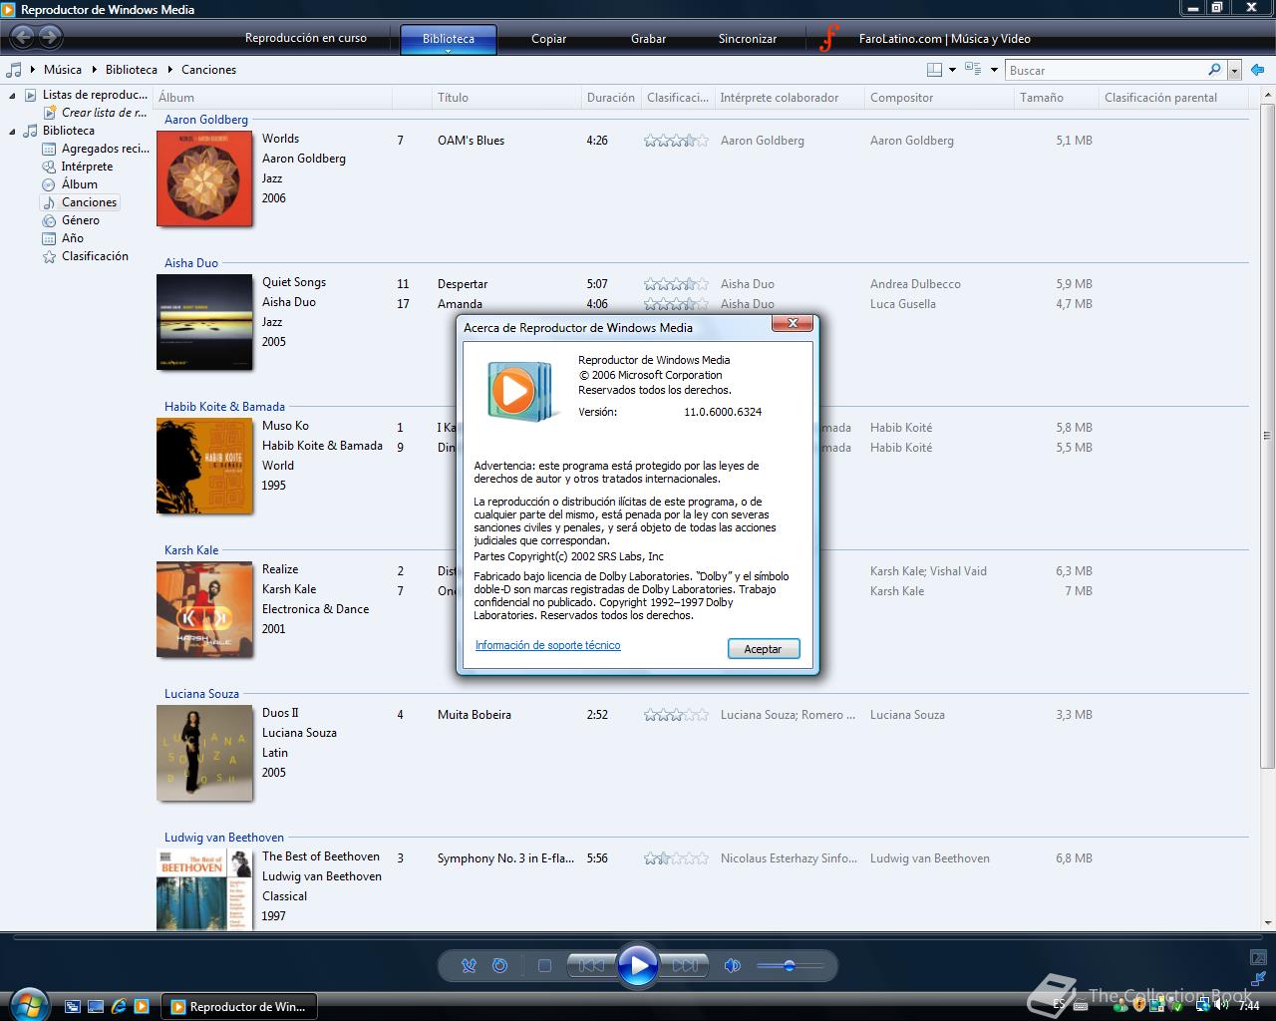
Task: Open search box dropdown arrow
Action: coord(1234,70)
